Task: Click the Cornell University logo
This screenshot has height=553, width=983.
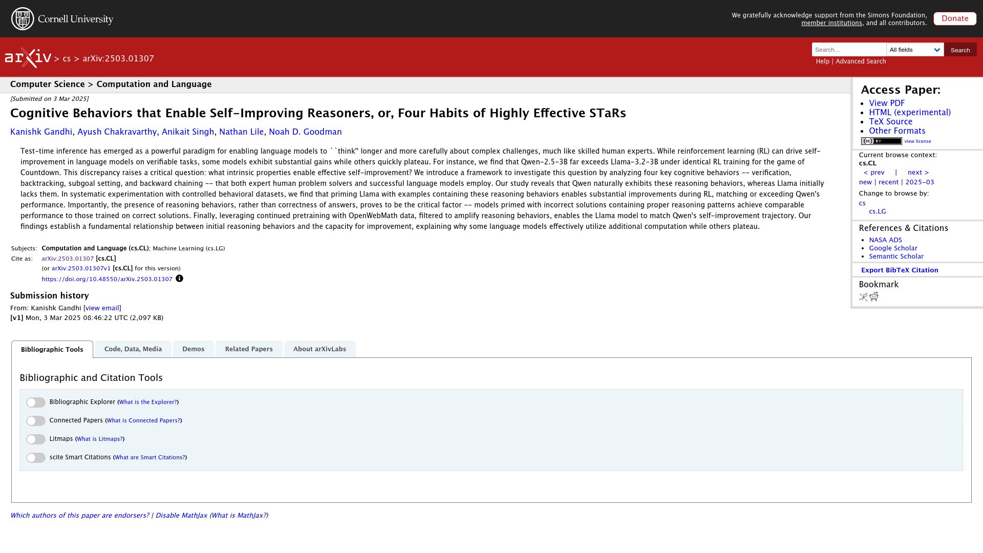Action: coord(62,19)
